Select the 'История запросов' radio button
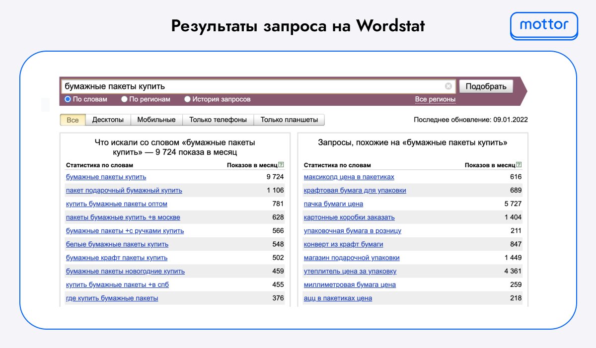The width and height of the screenshot is (596, 348). click(188, 99)
